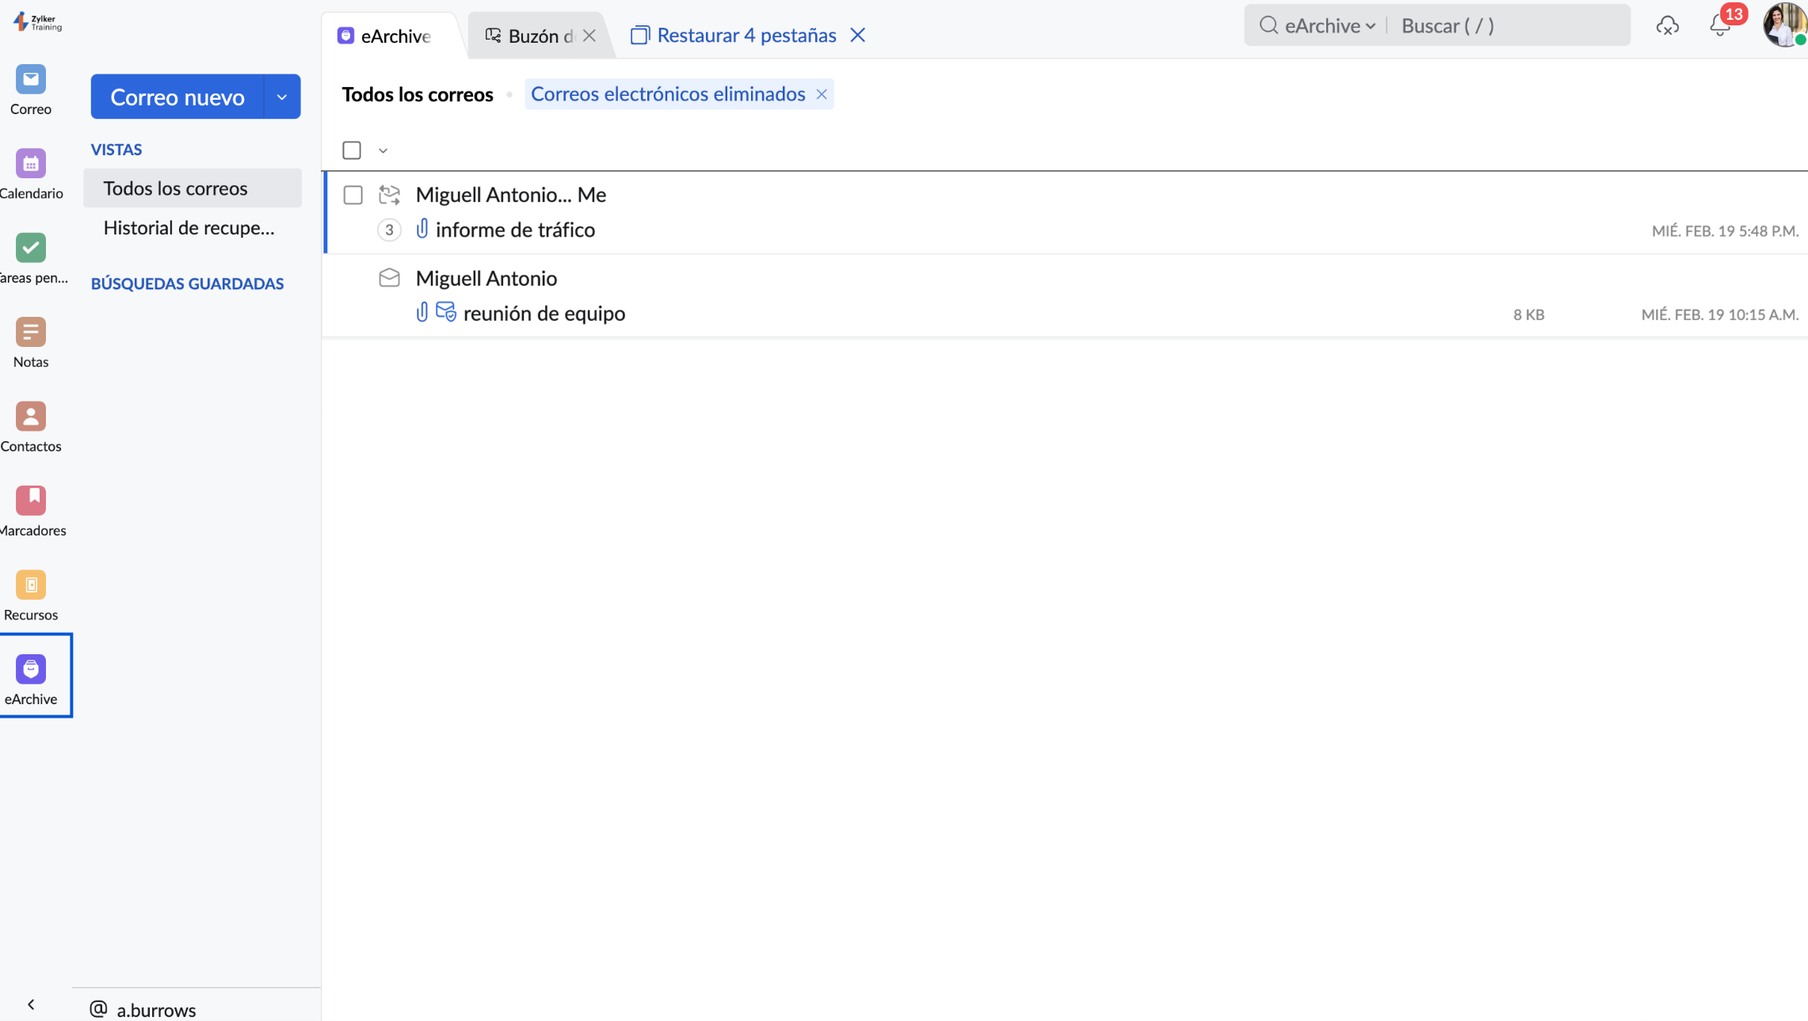Viewport: 1808px width, 1021px height.
Task: Click attachment paperclip on reunión de equipo
Action: [x=422, y=312]
